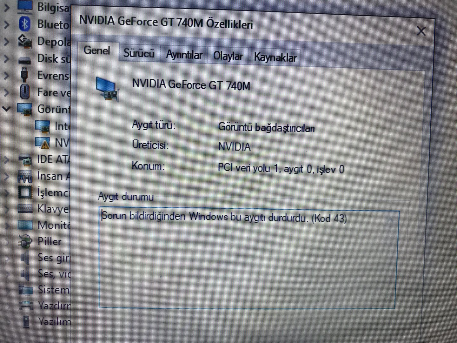Select the Sistem devices icon
Screen dimensions: 457x343
point(26,290)
